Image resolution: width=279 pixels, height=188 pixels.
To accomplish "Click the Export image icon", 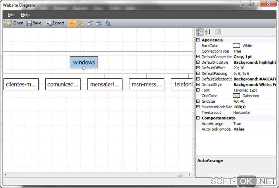I will click(49, 23).
